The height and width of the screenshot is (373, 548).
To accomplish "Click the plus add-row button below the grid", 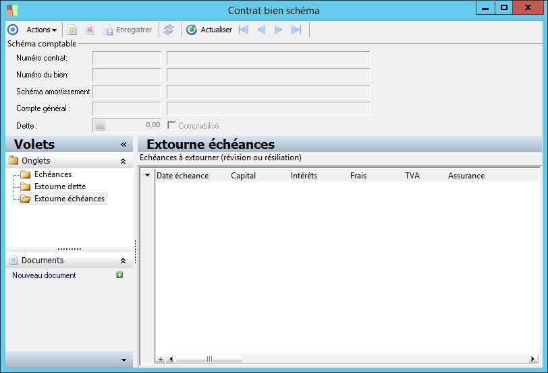I will [x=161, y=359].
